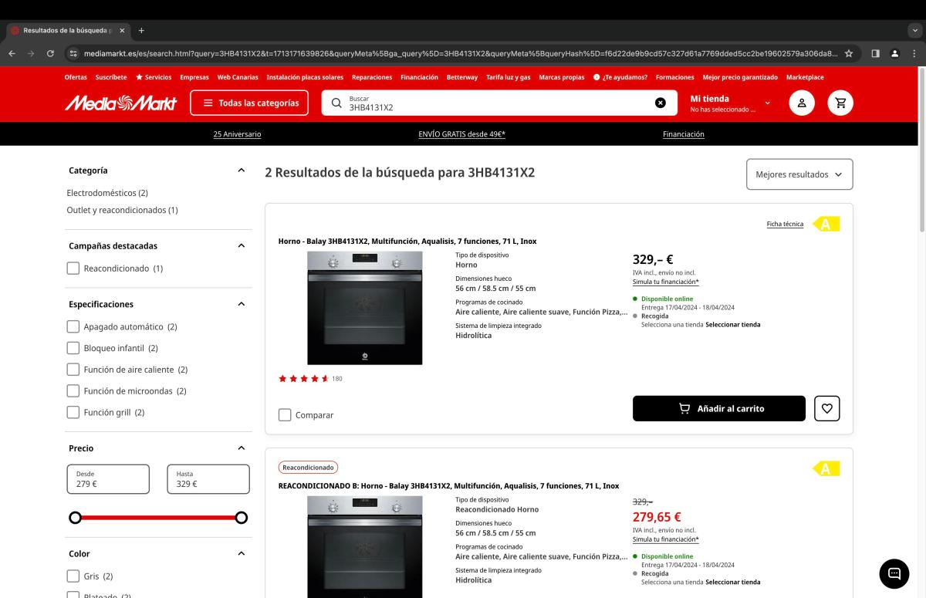Reload the page in browser
The height and width of the screenshot is (598, 926).
tap(50, 53)
